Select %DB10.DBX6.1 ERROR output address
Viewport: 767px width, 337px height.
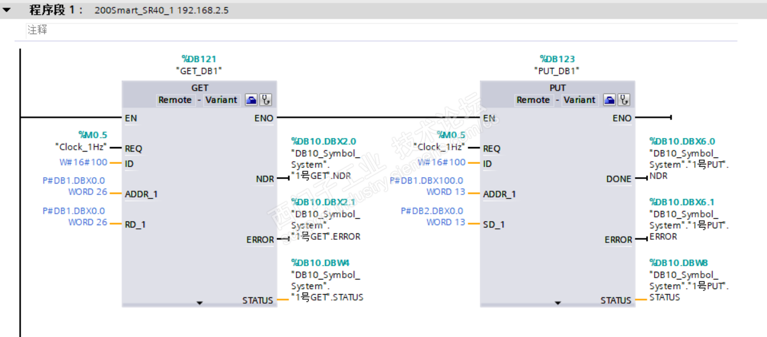click(x=683, y=201)
